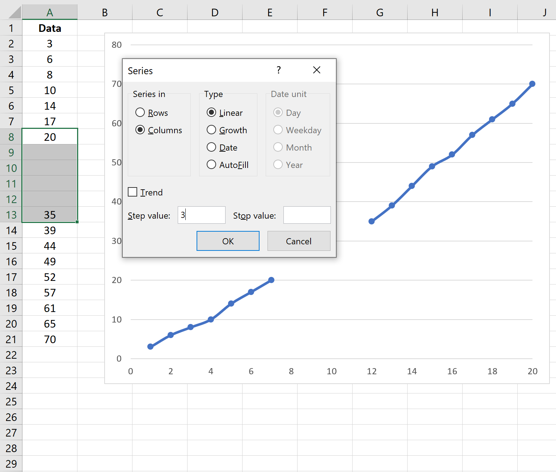The image size is (556, 472).
Task: Click chart data point at value 35
Action: pos(372,221)
